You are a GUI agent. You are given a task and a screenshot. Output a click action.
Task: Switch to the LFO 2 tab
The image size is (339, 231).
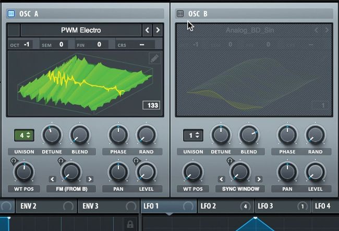click(208, 206)
